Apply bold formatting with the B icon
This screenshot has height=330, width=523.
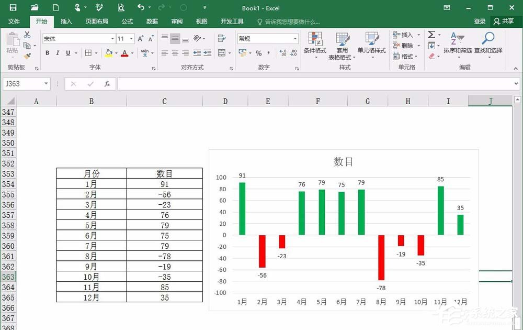pos(47,53)
